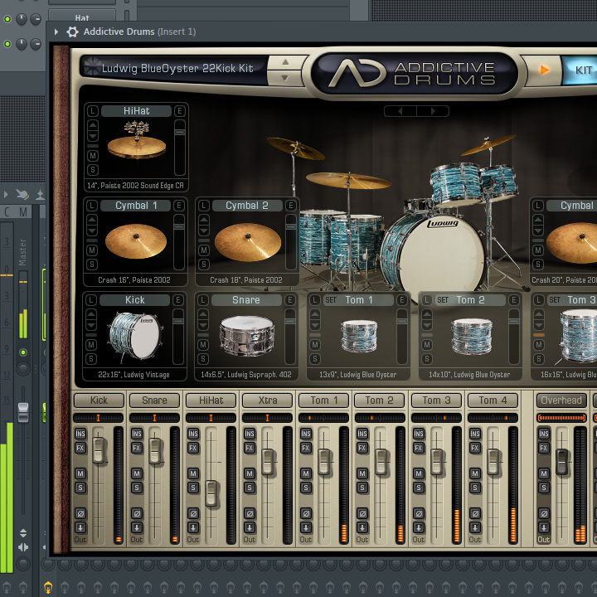The image size is (597, 597).
Task: Select Xtra mixer channel label
Action: pos(267,400)
